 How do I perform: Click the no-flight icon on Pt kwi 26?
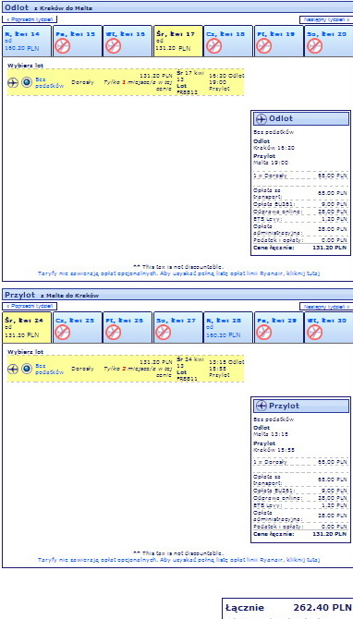[113, 333]
